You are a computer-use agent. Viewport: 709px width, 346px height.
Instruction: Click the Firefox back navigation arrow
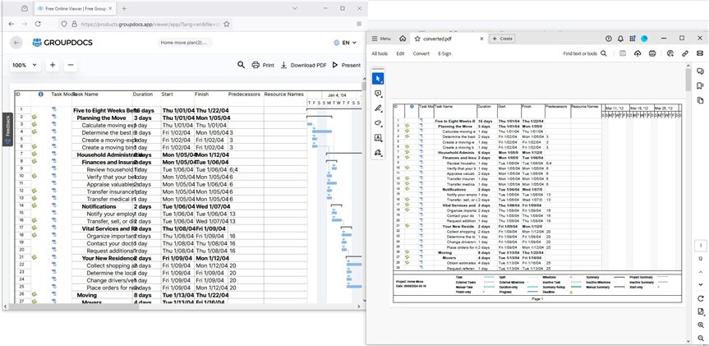tap(12, 24)
